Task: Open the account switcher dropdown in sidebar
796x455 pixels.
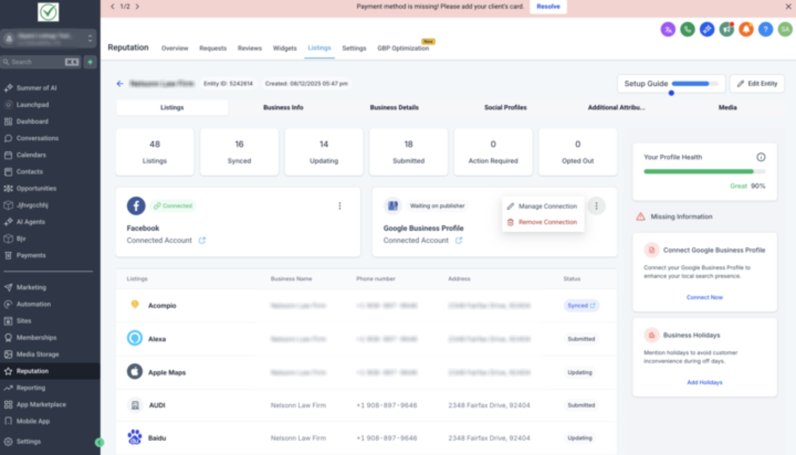Action: pos(48,38)
